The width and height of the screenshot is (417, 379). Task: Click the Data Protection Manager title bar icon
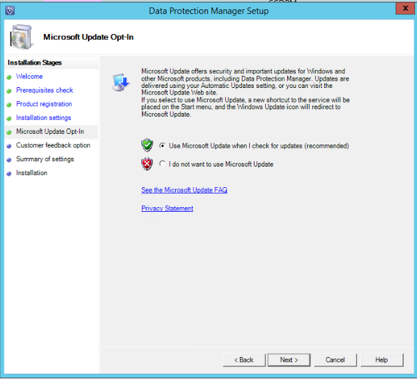point(9,10)
